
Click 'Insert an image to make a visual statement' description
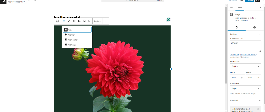pos(245,19)
